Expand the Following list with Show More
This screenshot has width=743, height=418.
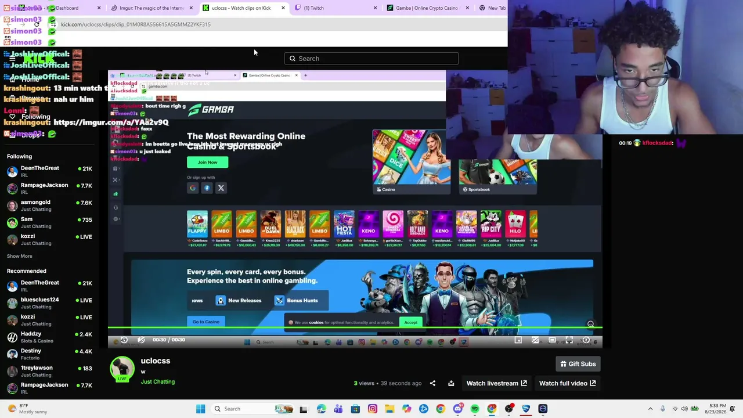click(x=20, y=256)
